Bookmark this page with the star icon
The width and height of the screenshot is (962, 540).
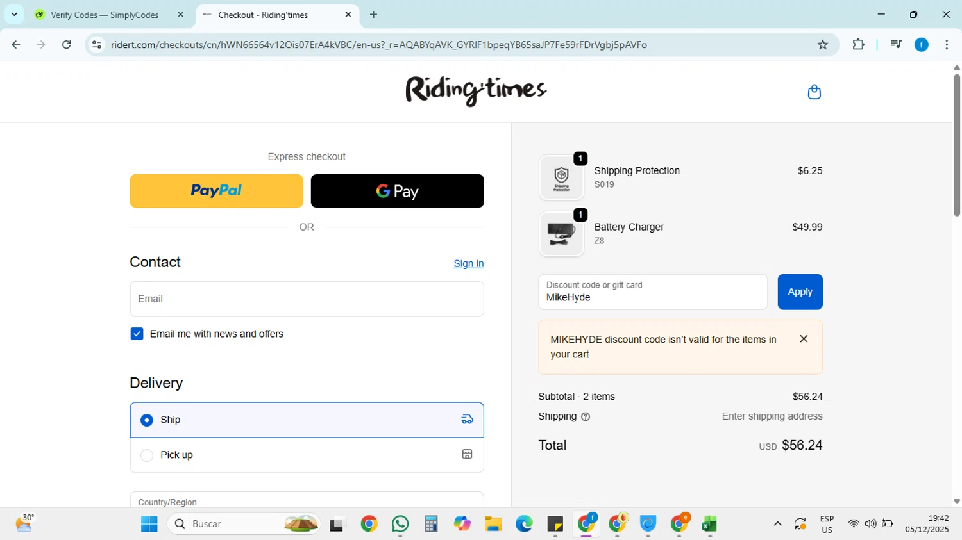coord(823,45)
